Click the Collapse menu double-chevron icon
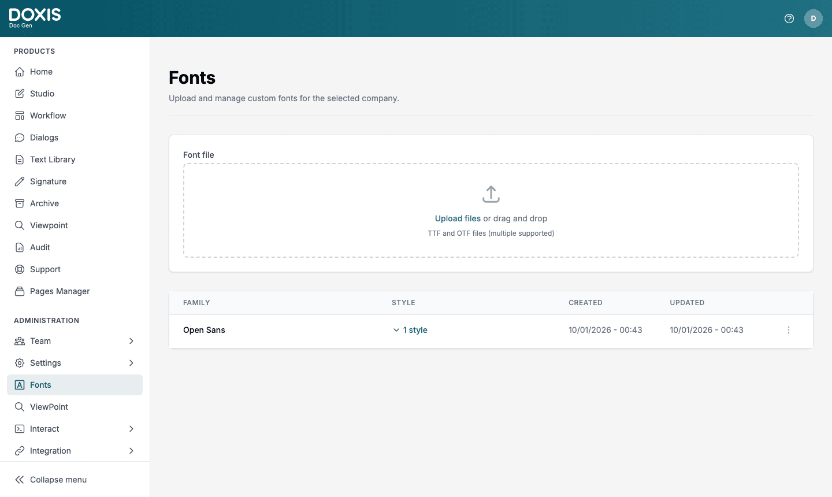832x497 pixels. pos(20,480)
